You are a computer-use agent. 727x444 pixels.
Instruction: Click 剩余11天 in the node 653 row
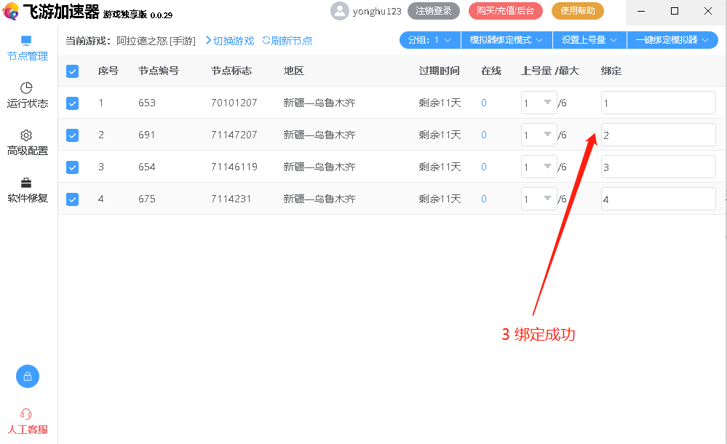coord(440,103)
